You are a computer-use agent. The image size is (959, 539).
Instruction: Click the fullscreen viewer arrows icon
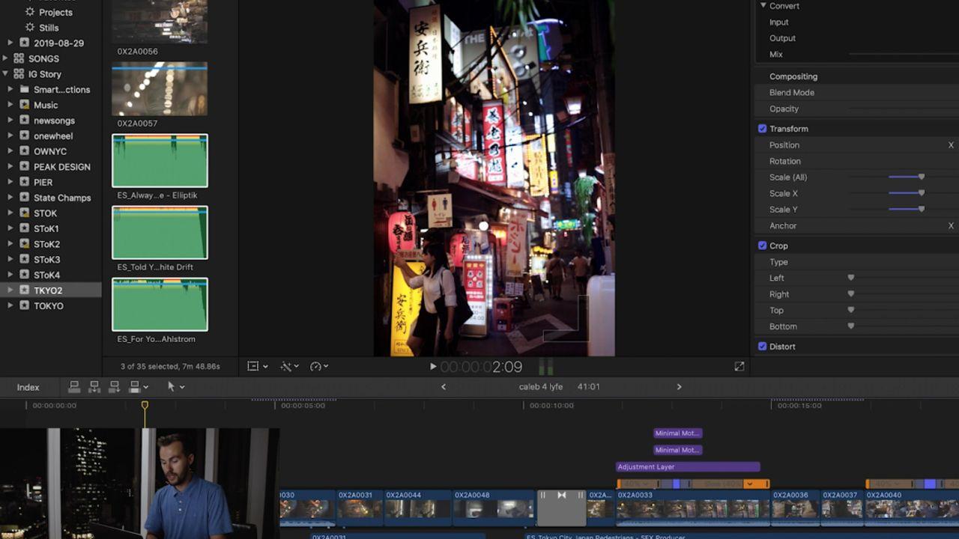[x=739, y=366]
